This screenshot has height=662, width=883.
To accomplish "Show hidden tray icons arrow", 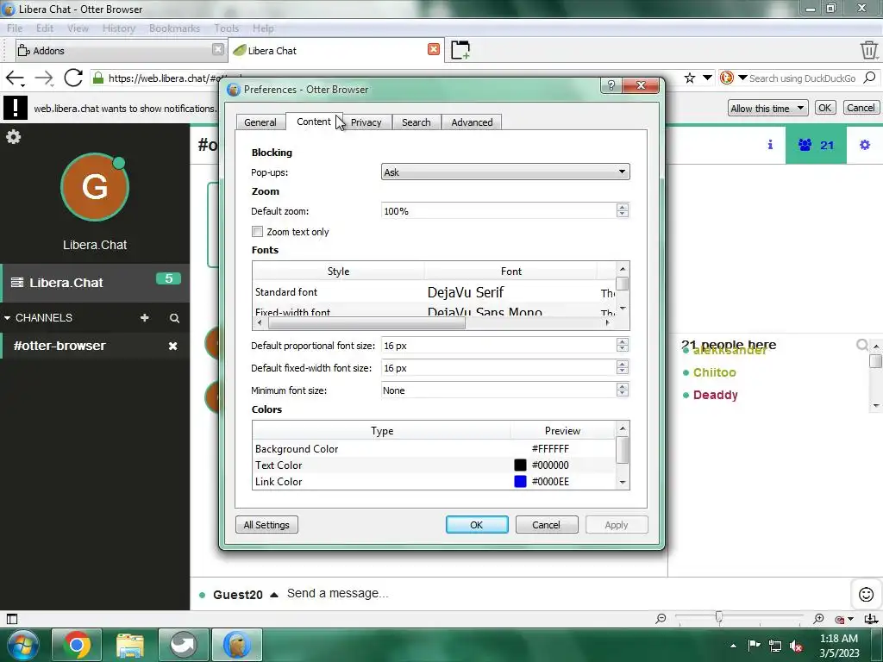I will [733, 646].
